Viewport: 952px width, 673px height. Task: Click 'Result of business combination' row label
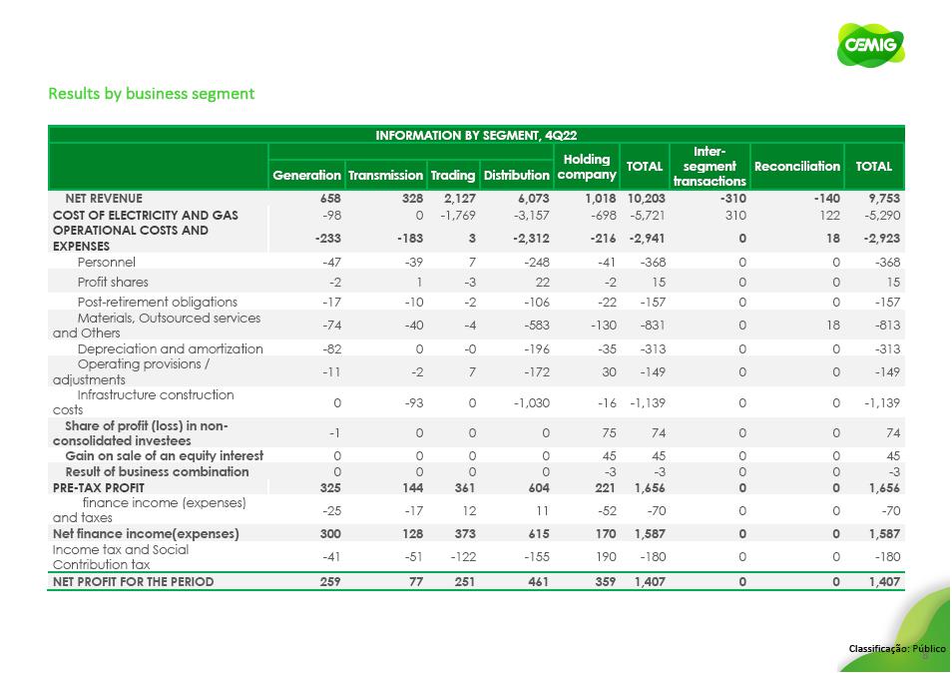click(158, 472)
